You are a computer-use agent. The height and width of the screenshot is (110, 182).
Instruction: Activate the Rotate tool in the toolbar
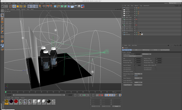pyautogui.click(x=21, y=6)
